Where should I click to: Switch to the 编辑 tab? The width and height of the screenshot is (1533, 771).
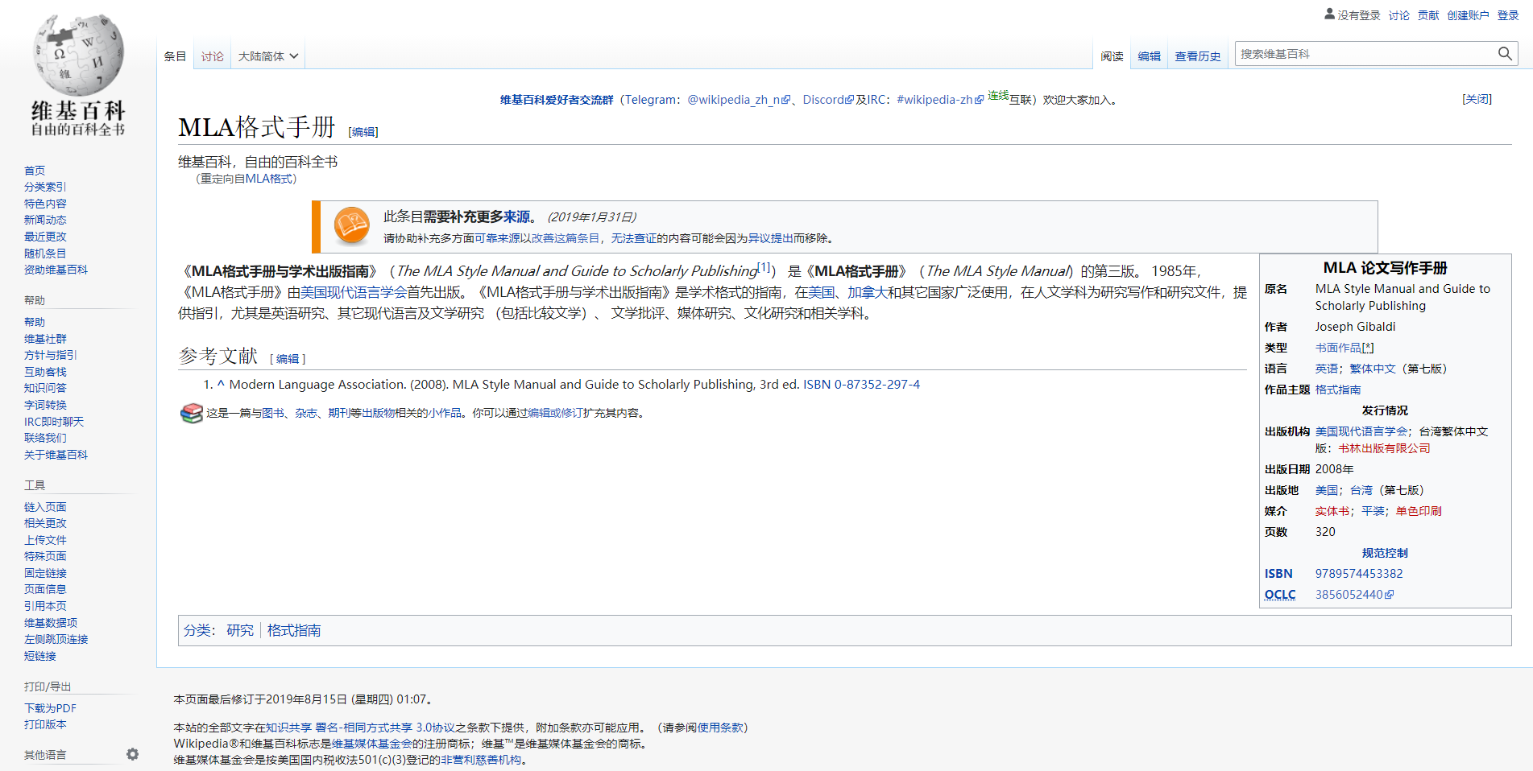[1149, 55]
